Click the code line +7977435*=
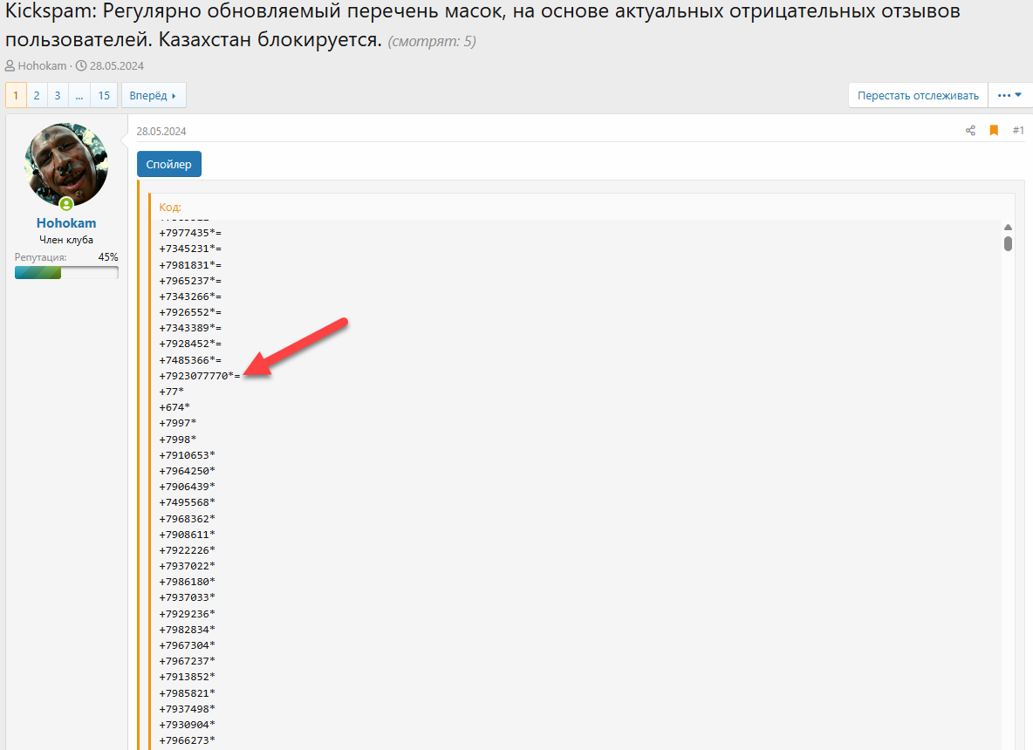The width and height of the screenshot is (1033, 750). [190, 233]
